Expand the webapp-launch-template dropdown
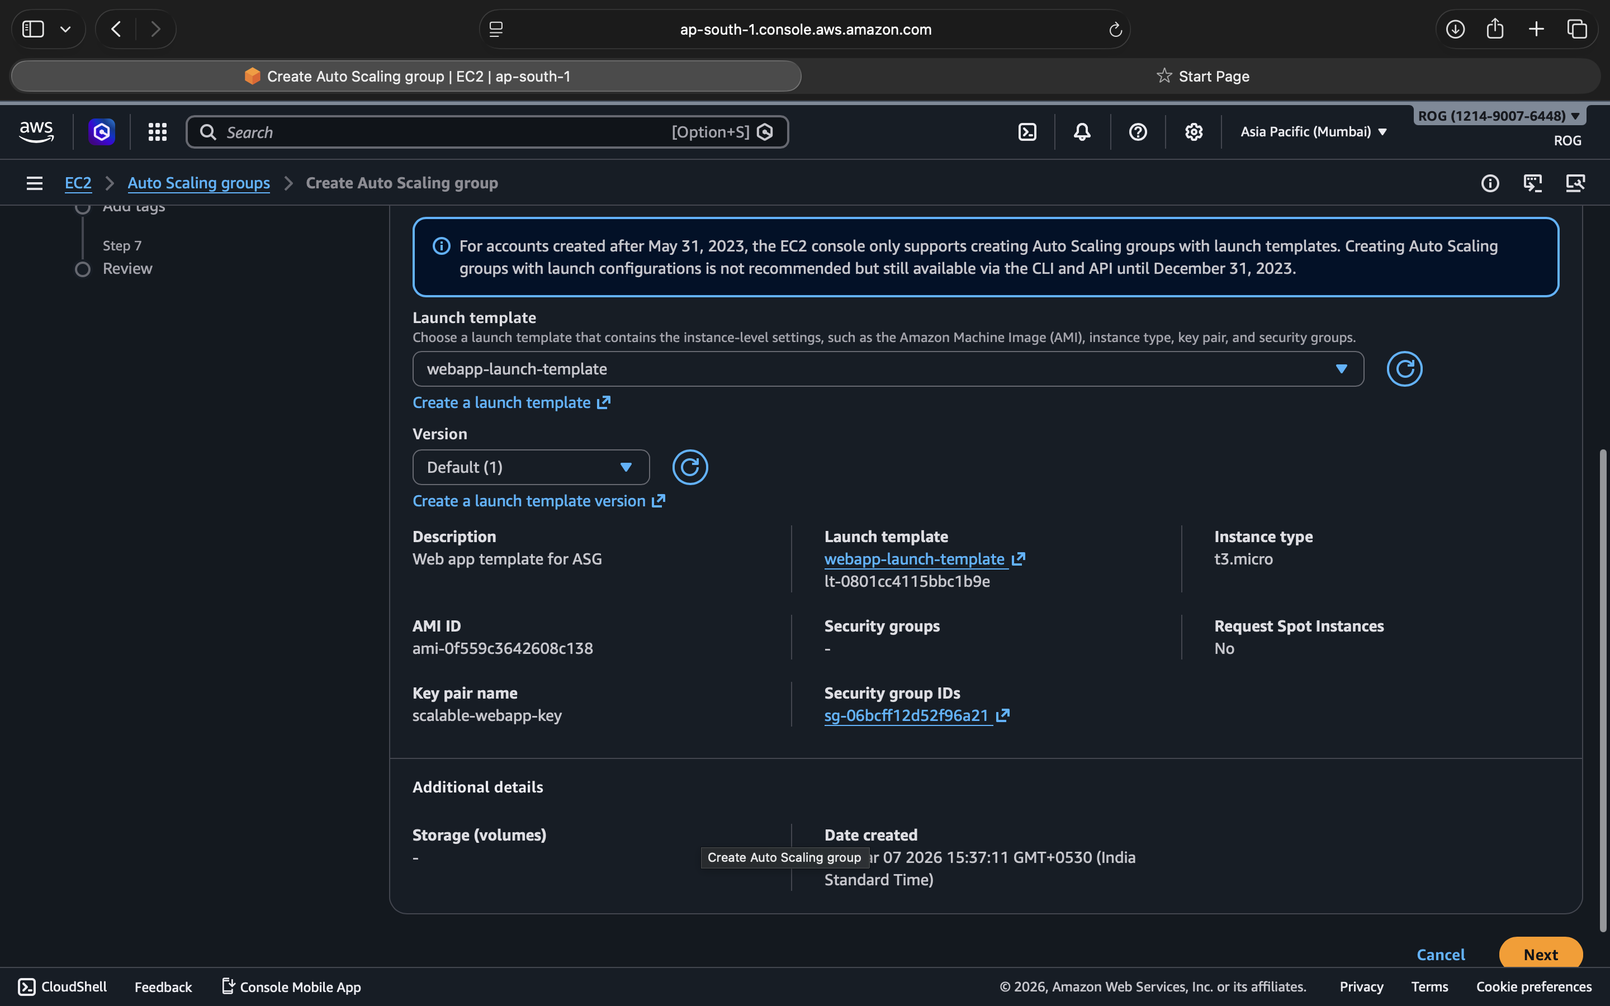Viewport: 1610px width, 1006px height. pos(888,369)
